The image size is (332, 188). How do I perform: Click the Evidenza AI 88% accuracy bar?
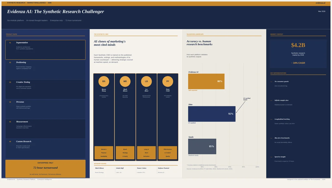coord(206,81)
